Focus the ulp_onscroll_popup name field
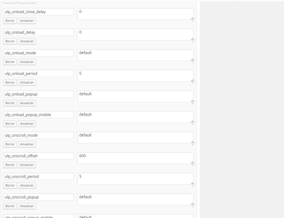The width and height of the screenshot is (284, 218). (39, 197)
